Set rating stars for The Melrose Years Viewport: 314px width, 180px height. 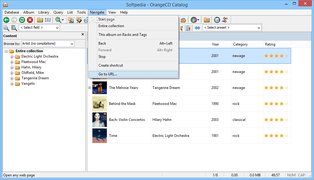pos(276,88)
